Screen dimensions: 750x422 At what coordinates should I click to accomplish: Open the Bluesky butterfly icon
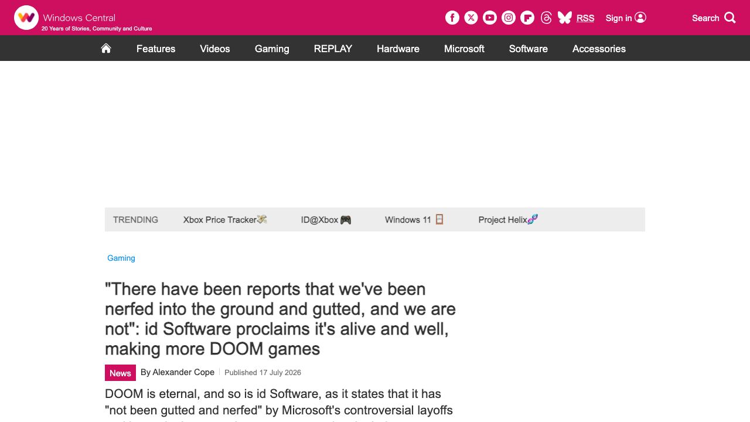tap(565, 18)
